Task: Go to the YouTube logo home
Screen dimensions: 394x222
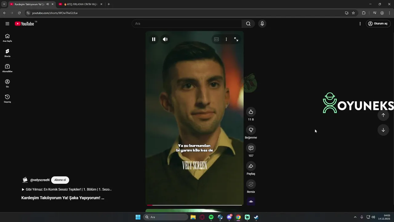Action: (x=24, y=24)
